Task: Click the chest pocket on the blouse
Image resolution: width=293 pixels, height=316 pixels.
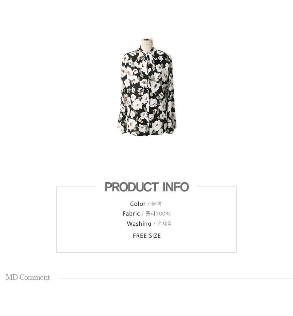Action: pos(156,86)
